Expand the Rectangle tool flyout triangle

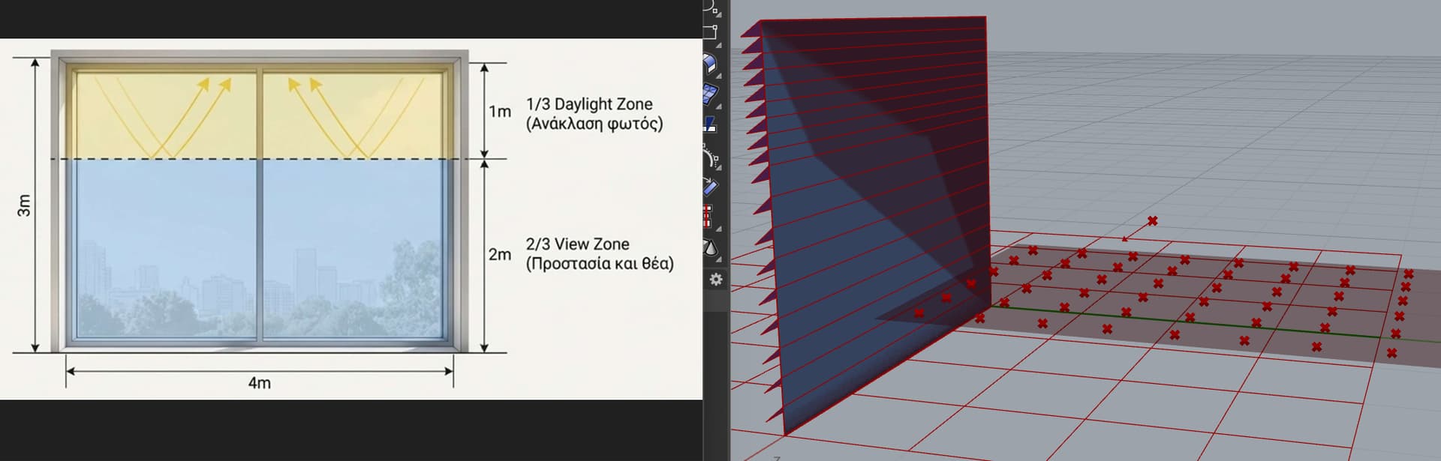tap(719, 45)
